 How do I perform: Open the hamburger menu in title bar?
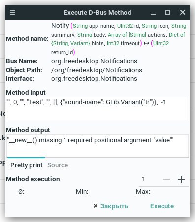point(12,12)
